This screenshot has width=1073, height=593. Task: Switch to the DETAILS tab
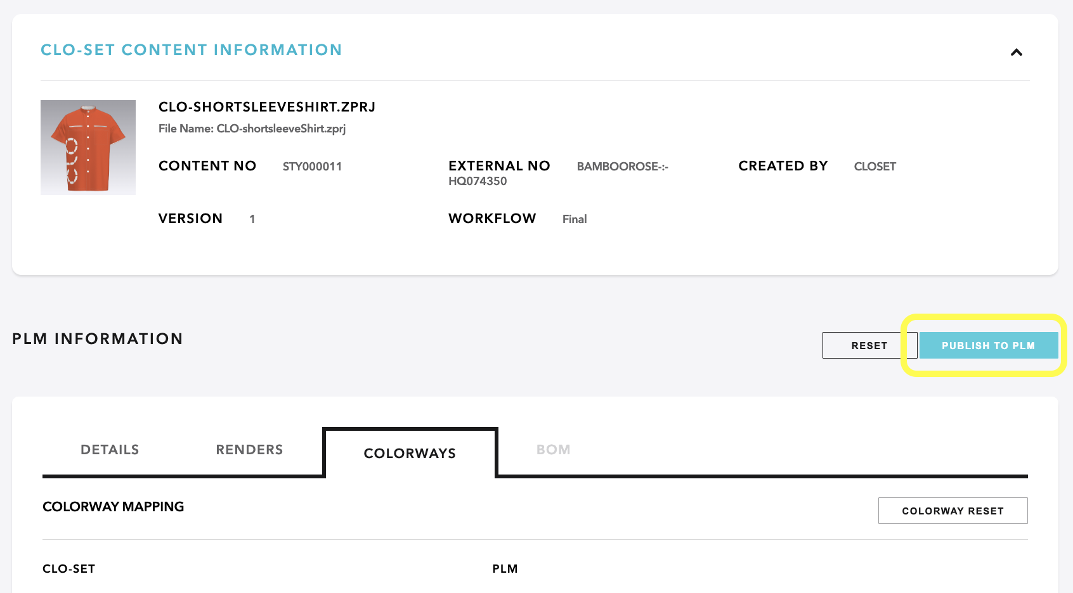(x=110, y=450)
